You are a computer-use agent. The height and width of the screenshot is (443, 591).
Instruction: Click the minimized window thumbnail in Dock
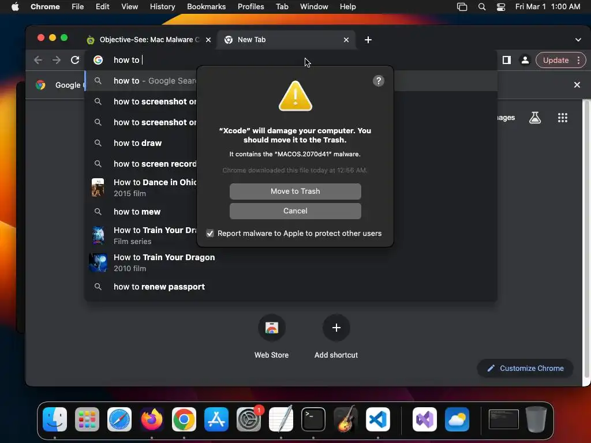[x=503, y=419]
